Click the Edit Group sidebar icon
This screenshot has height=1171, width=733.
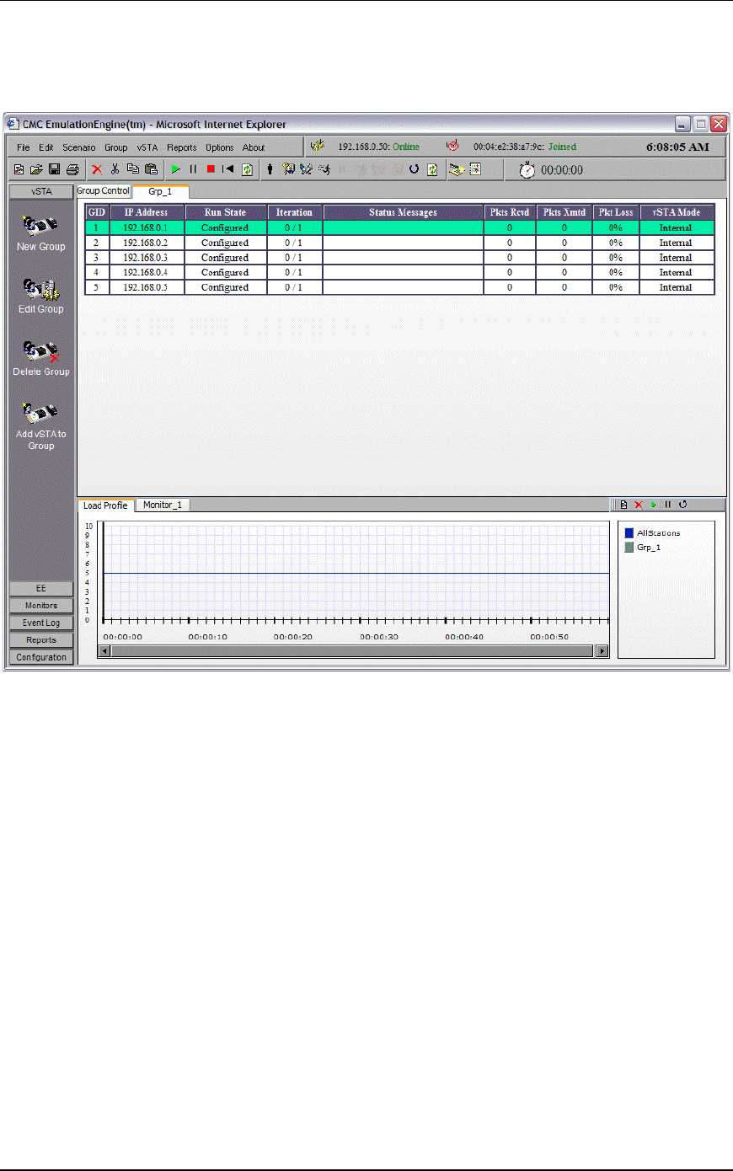click(40, 289)
